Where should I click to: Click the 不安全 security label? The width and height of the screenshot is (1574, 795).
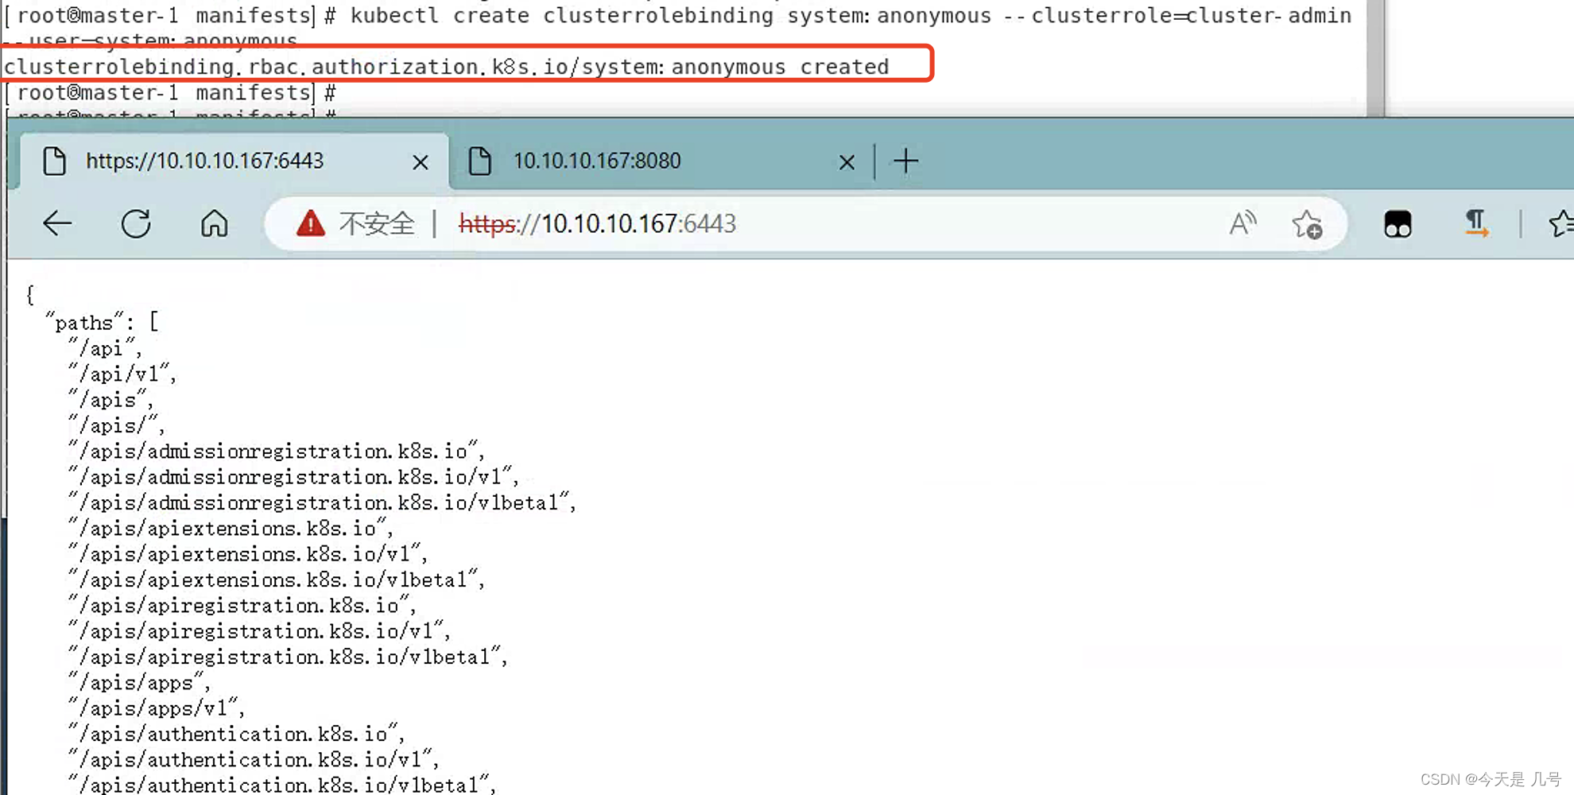pos(377,224)
